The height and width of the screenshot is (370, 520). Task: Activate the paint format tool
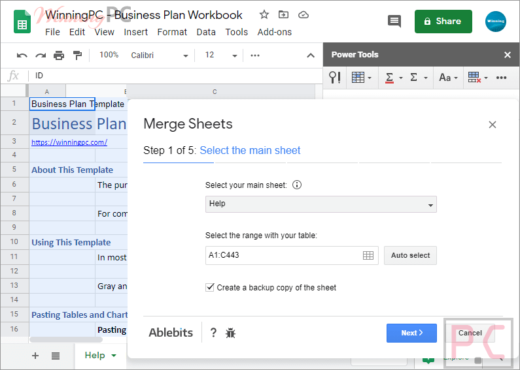coord(77,55)
